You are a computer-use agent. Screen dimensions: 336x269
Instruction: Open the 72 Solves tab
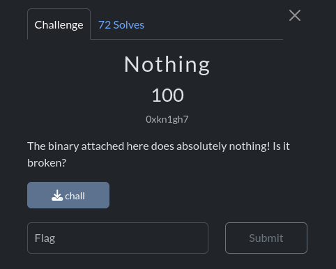point(121,25)
